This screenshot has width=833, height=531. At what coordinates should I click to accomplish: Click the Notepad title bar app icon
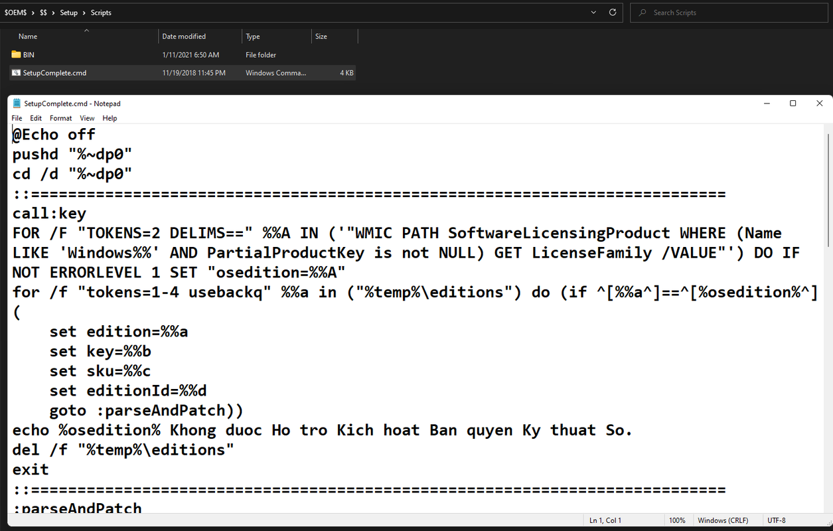[17, 104]
